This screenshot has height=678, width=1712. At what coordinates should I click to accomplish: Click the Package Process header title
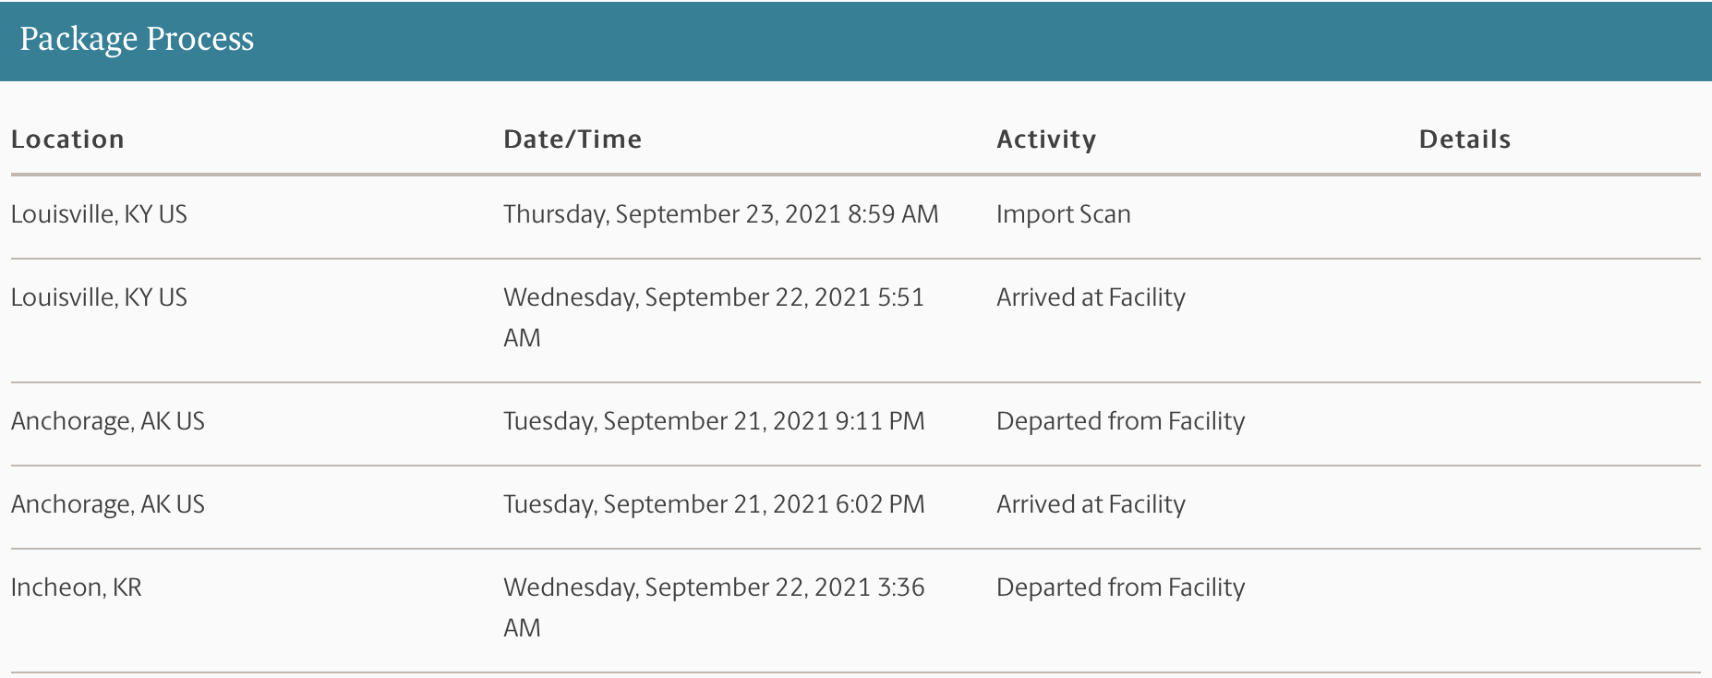pos(137,40)
